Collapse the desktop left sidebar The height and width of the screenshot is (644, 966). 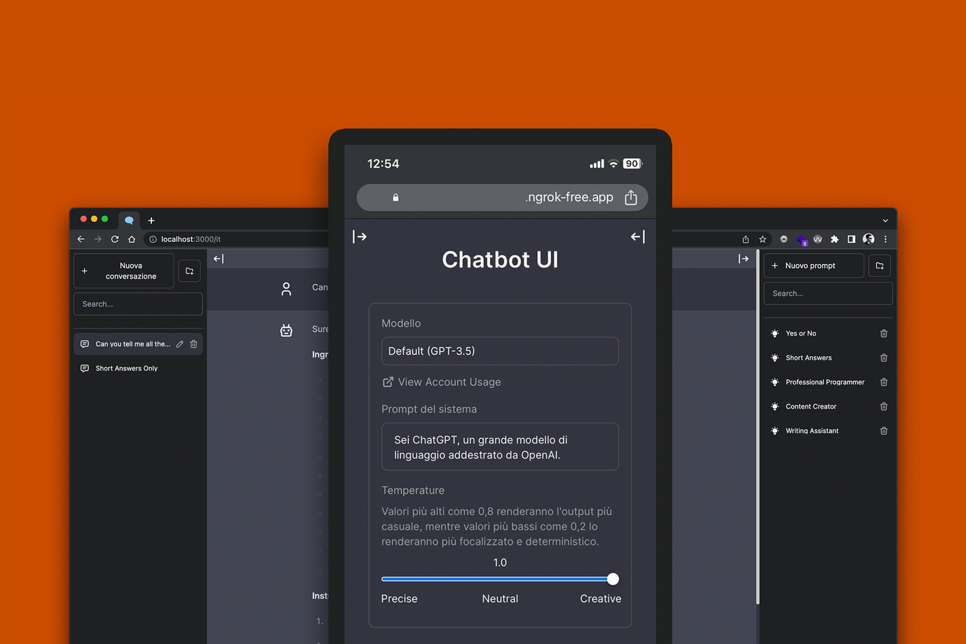click(219, 259)
